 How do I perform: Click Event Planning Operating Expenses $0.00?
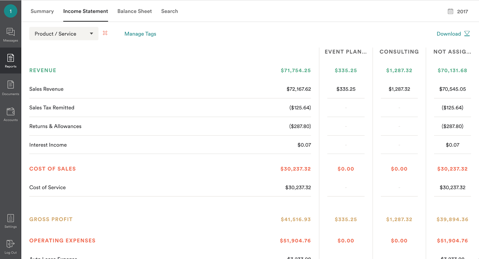click(x=346, y=240)
